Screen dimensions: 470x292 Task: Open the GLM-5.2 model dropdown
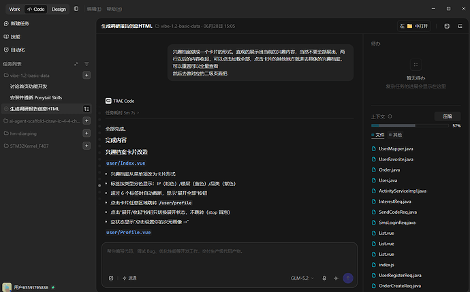pos(302,278)
